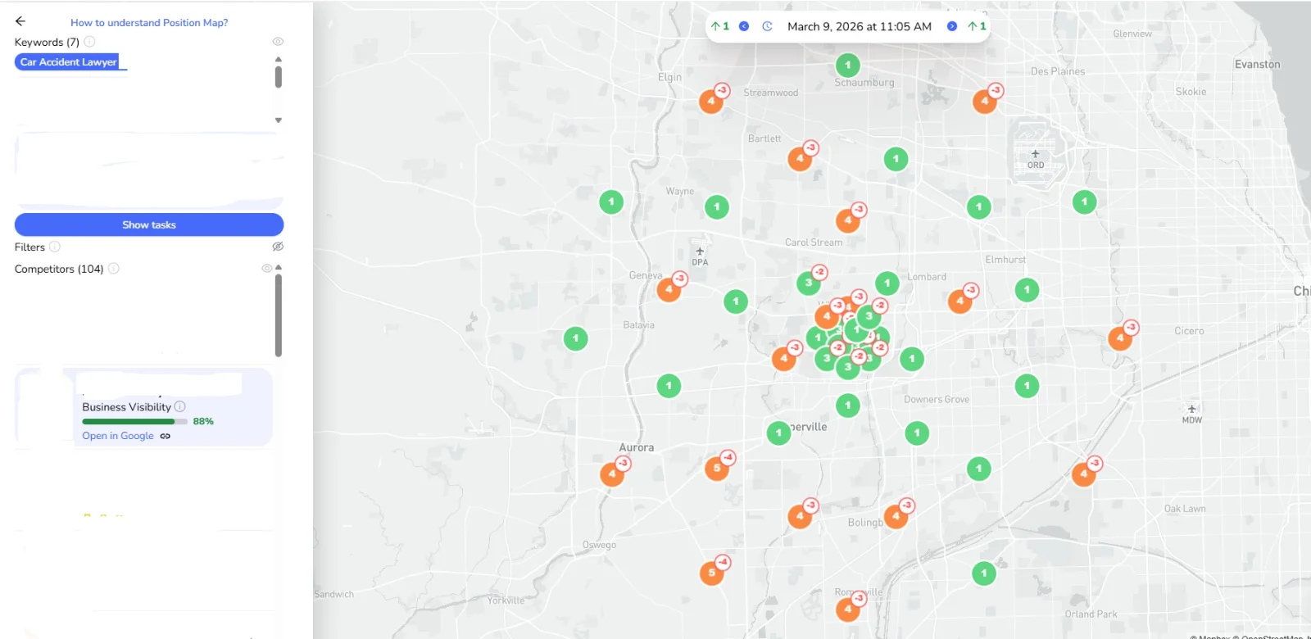Screen dimensions: 1311x639
Task: Click competitors list up arrow
Action: pos(279,268)
